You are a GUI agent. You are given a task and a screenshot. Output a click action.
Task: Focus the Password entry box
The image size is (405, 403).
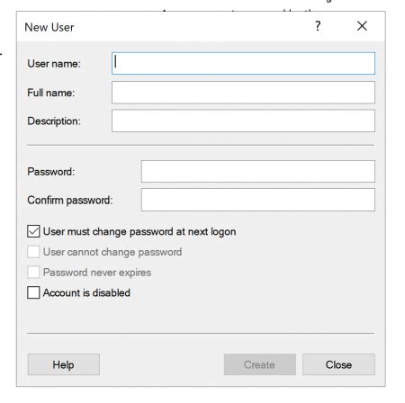tap(258, 171)
